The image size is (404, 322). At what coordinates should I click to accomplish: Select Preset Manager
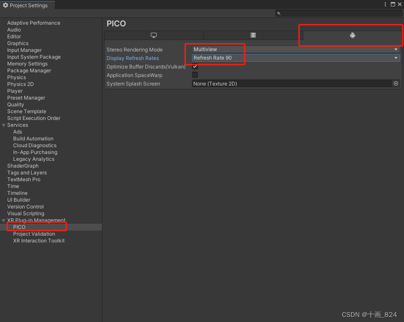point(26,97)
